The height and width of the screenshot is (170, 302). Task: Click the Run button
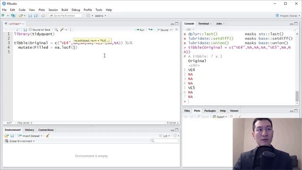140,30
